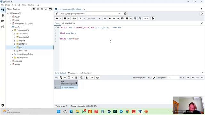Switch to the Notifications tab
This screenshot has height=115, width=205.
(86, 73)
